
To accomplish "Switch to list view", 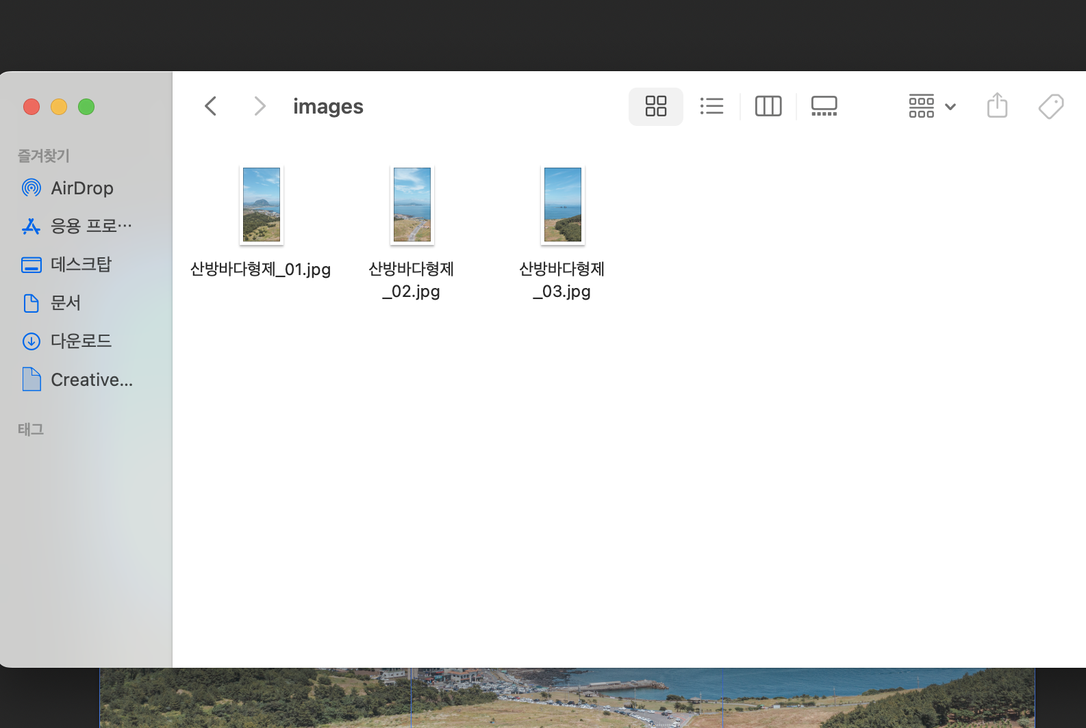I will (x=712, y=106).
